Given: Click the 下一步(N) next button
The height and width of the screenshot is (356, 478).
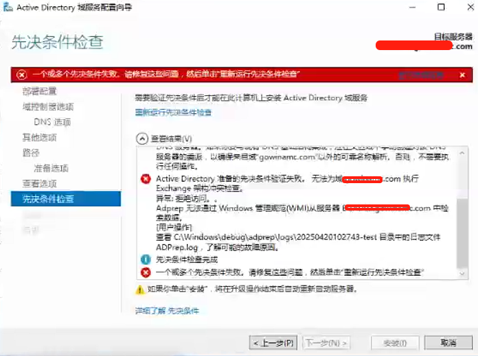Looking at the screenshot, I should coord(326,343).
